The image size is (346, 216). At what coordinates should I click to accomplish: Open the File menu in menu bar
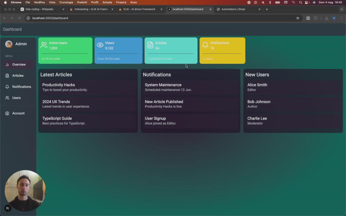click(x=28, y=2)
